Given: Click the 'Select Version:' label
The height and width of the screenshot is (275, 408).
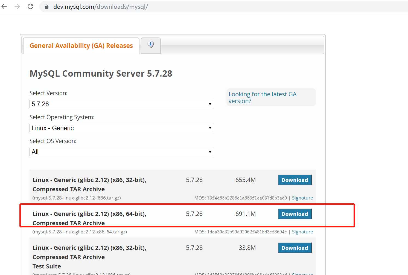Looking at the screenshot, I should tap(49, 93).
